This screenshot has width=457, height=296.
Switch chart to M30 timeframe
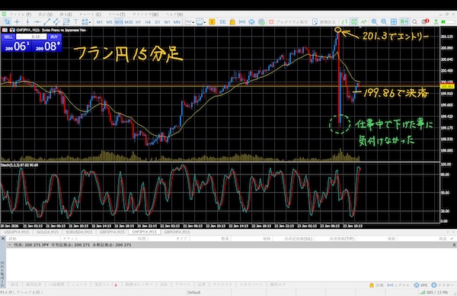click(x=129, y=22)
